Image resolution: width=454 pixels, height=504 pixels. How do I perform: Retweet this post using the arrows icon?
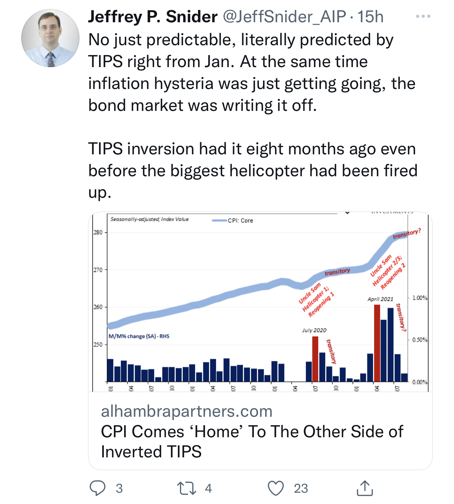tap(186, 488)
